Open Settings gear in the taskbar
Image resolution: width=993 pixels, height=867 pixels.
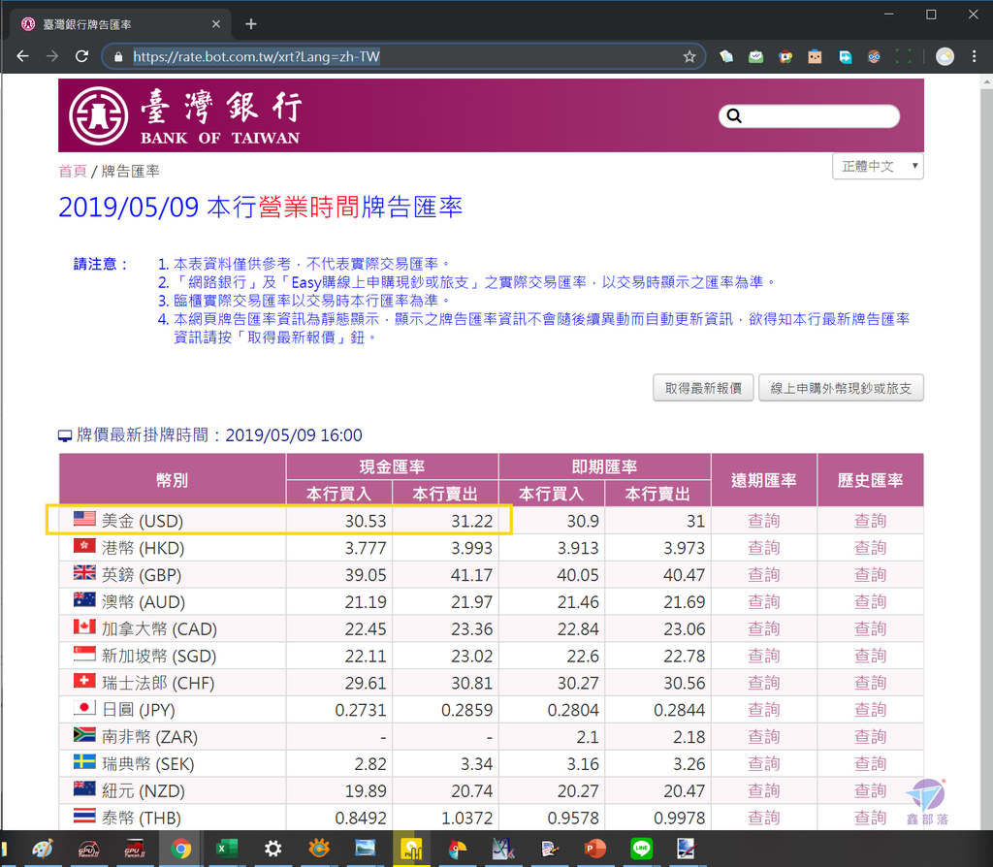(x=272, y=848)
